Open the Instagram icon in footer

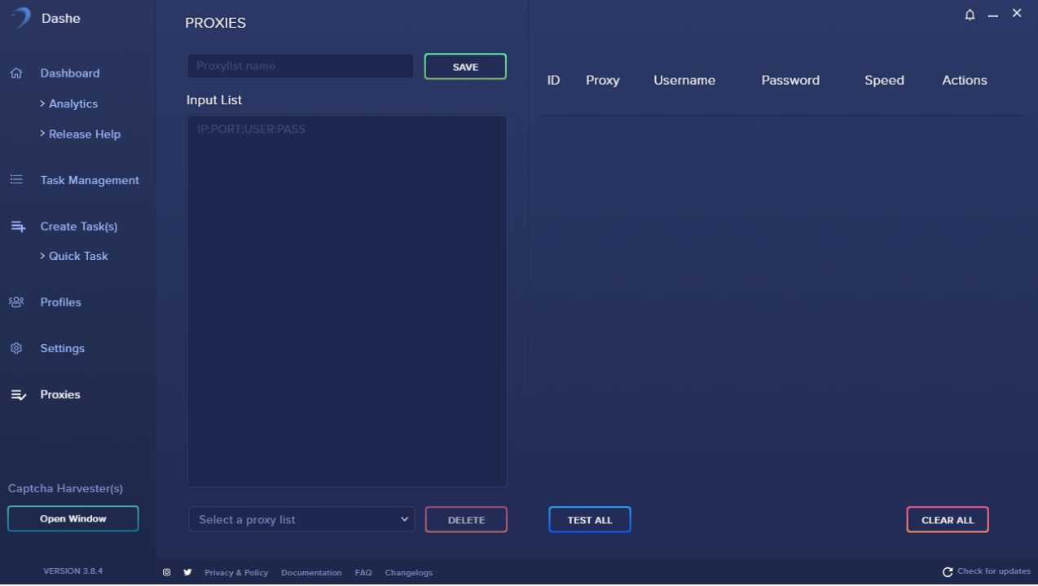pyautogui.click(x=167, y=572)
